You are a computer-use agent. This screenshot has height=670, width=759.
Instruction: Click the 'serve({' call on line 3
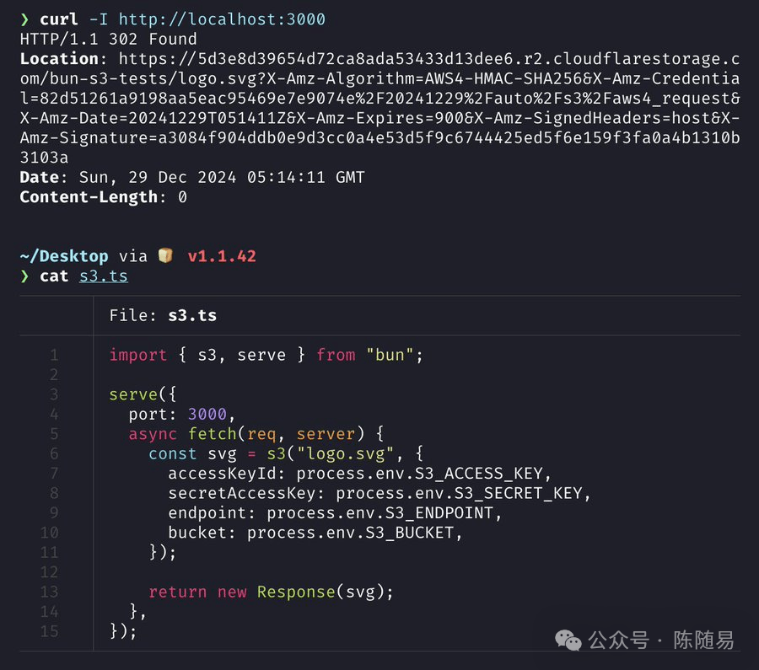[143, 394]
